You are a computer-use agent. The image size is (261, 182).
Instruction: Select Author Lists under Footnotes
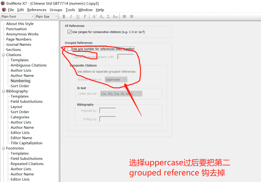pos(21,169)
